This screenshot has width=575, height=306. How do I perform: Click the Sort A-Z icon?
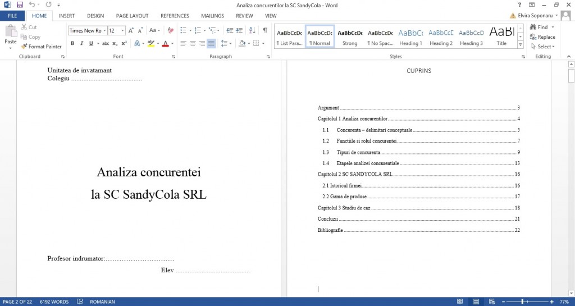(253, 30)
